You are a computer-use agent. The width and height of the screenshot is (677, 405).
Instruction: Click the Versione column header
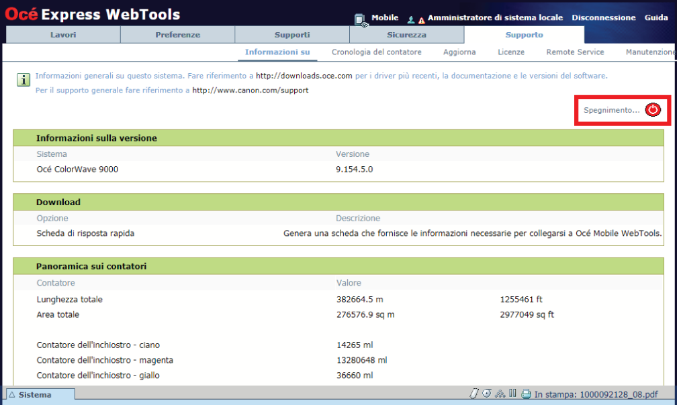click(x=353, y=154)
